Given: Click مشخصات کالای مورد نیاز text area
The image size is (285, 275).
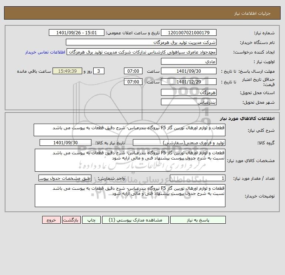Looking at the screenshot, I should coord(130,160).
